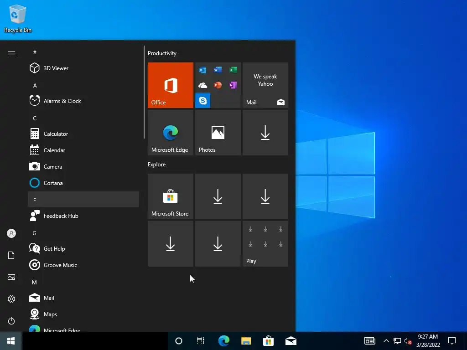Click the muted volume icon
467x350 pixels.
tap(408, 341)
